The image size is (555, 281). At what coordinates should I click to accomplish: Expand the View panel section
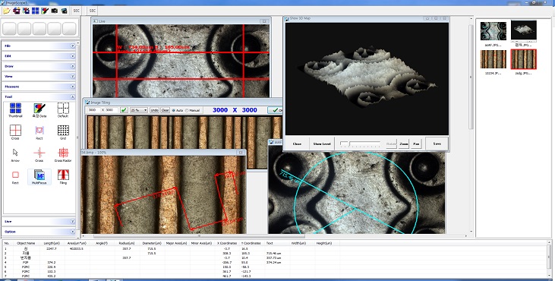[x=39, y=77]
